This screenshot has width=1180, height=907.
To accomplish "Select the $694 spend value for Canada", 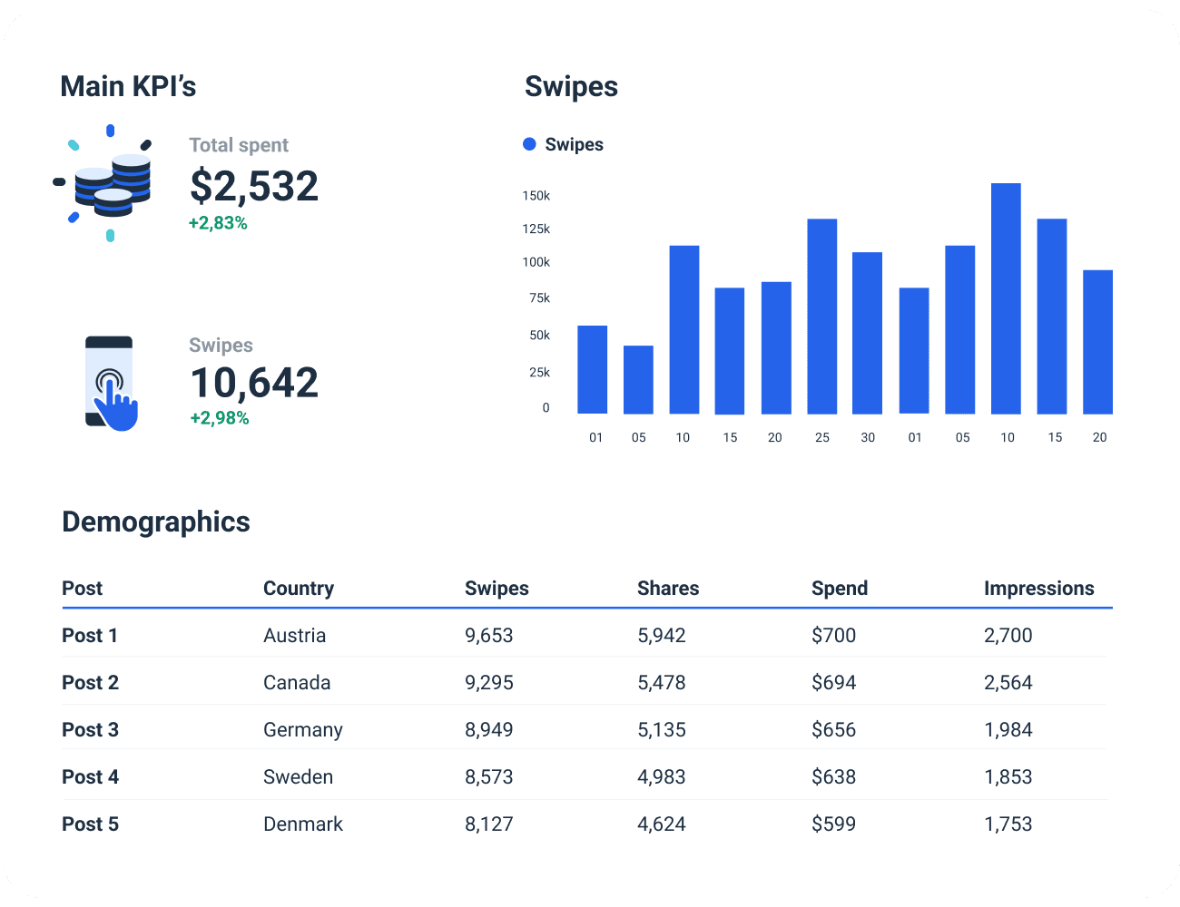I will [x=833, y=682].
